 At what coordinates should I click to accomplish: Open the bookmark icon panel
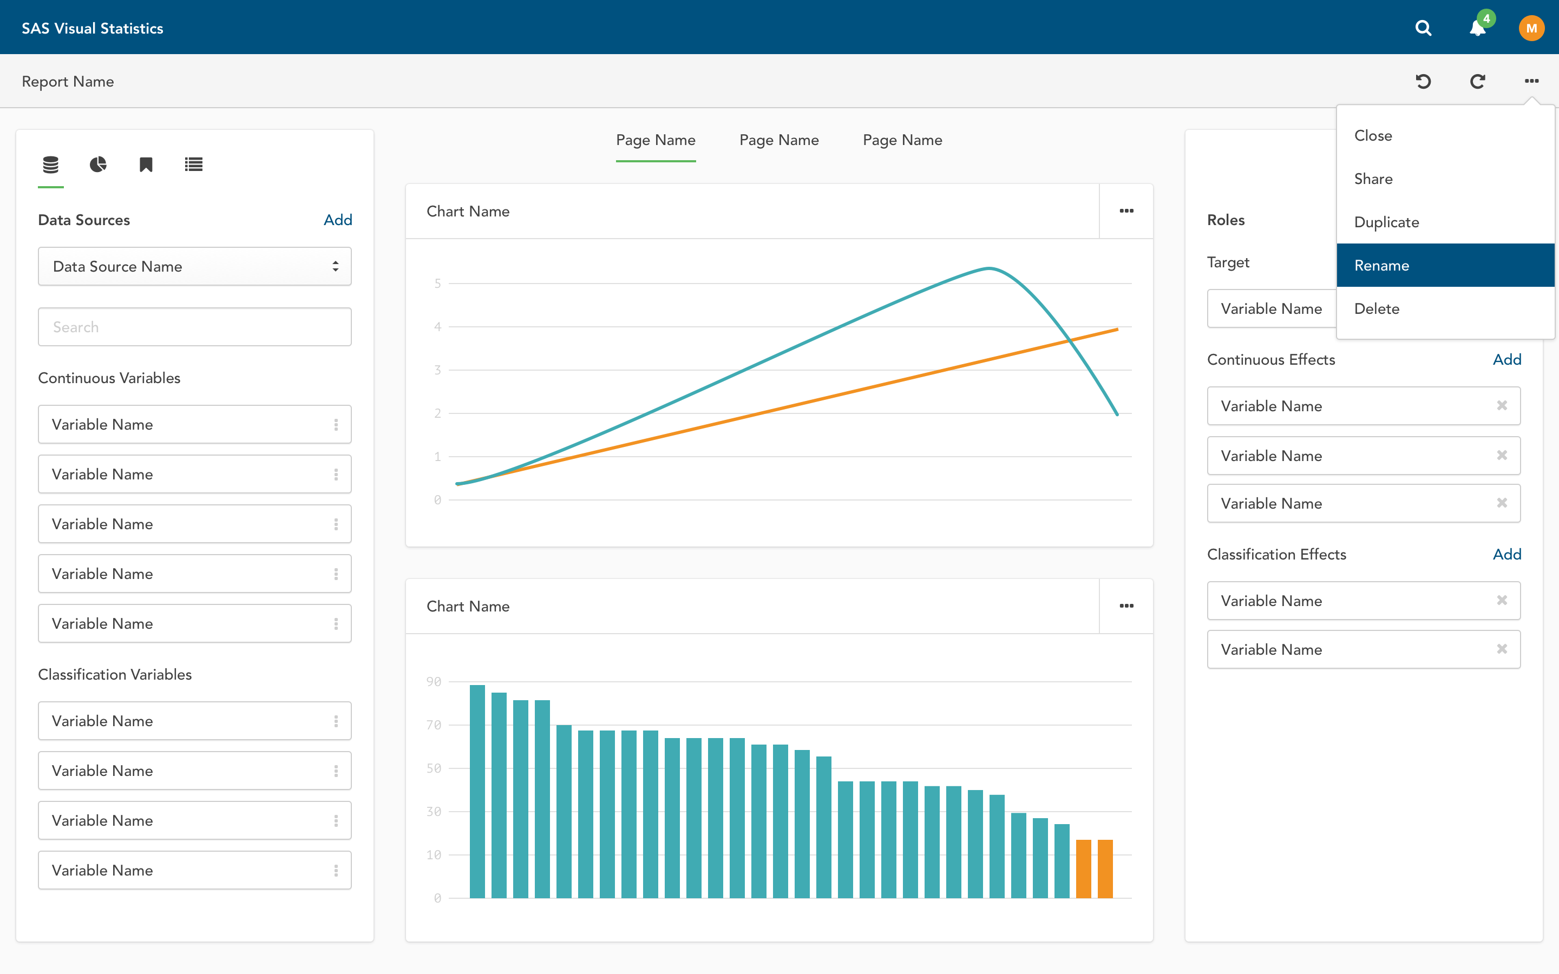tap(146, 165)
